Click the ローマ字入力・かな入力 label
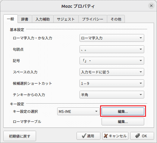The image size is (157, 143). [x=32, y=38]
